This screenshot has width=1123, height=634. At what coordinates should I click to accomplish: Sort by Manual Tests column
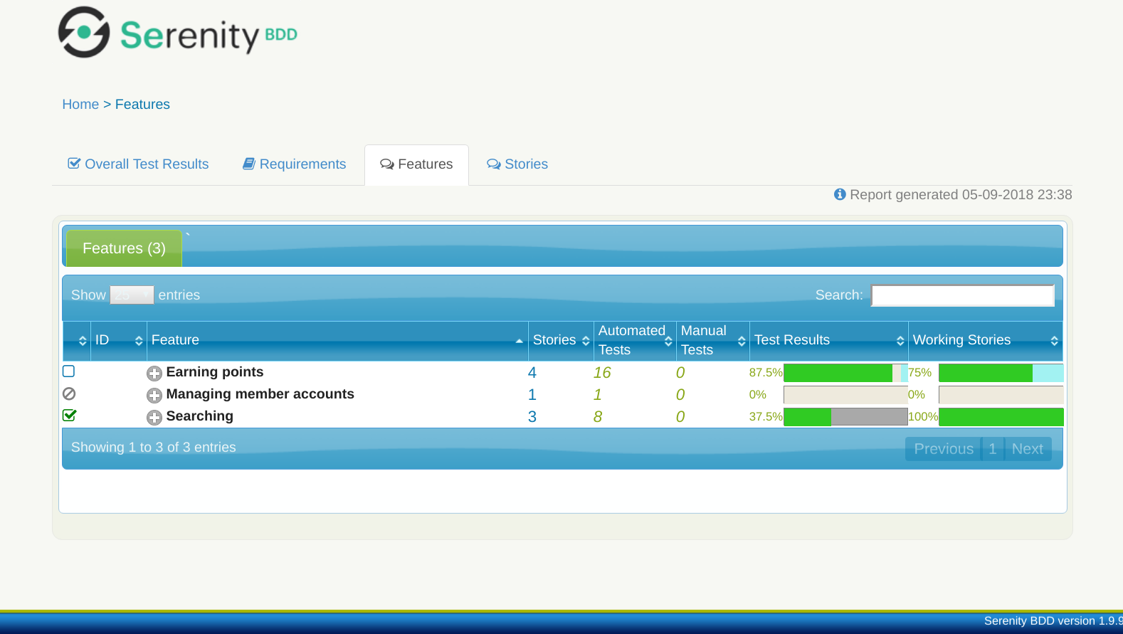click(x=713, y=341)
